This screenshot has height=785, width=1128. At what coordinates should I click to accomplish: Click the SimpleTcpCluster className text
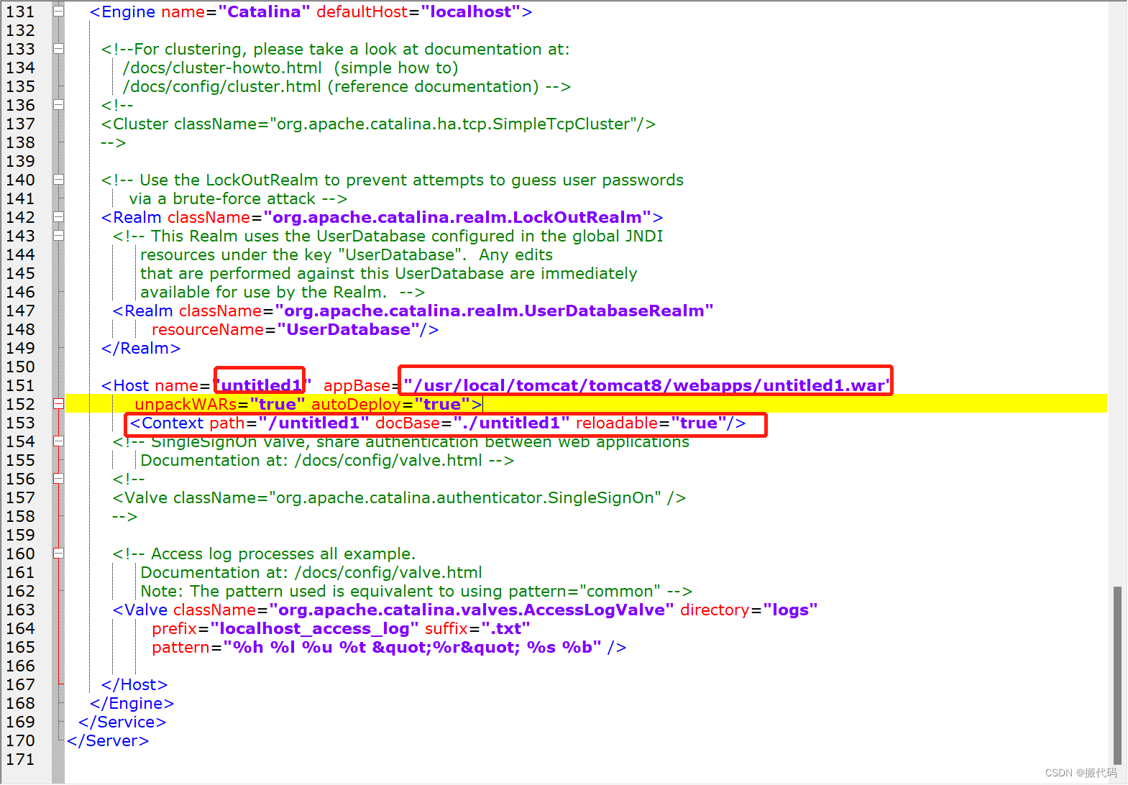(x=378, y=124)
